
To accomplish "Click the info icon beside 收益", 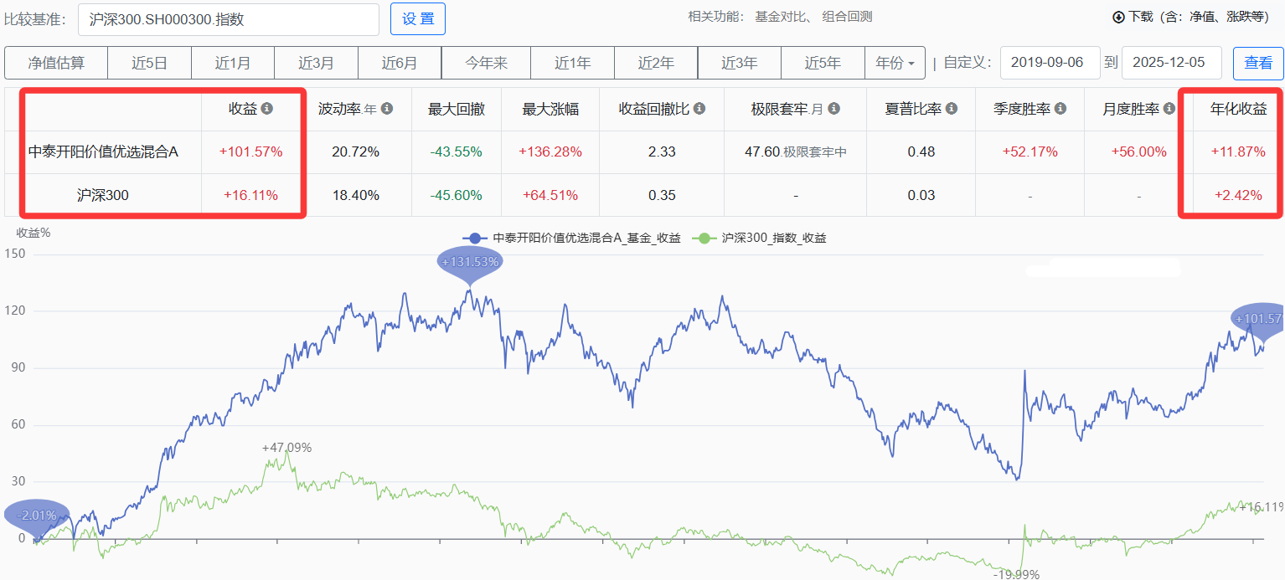I will [x=267, y=109].
